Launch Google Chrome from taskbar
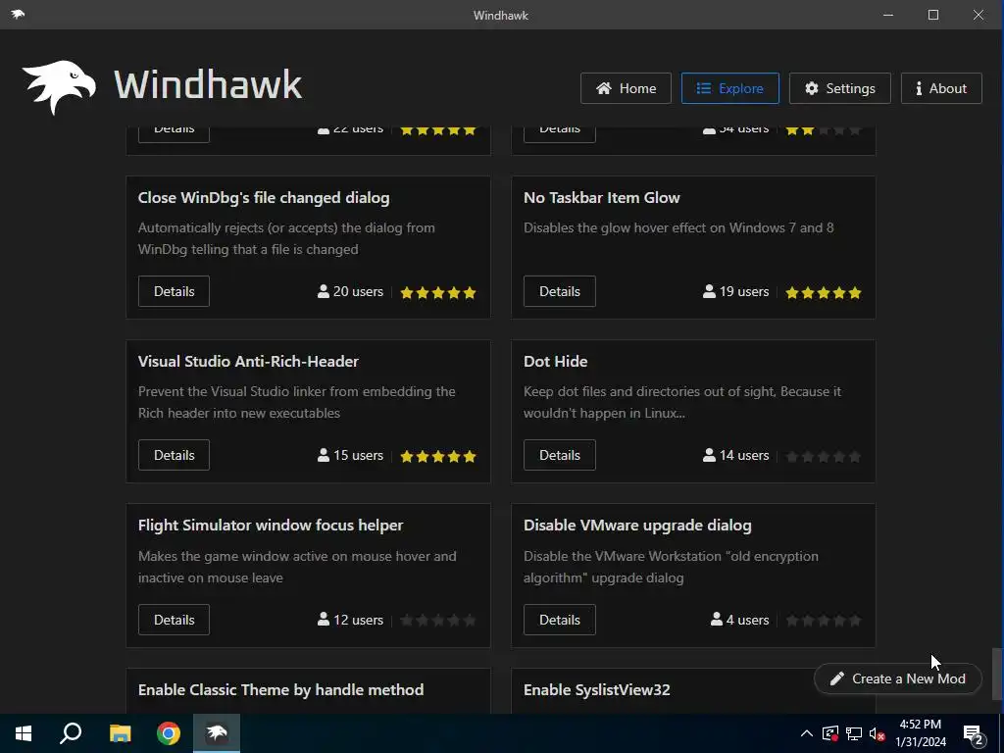1004x753 pixels. coord(169,733)
